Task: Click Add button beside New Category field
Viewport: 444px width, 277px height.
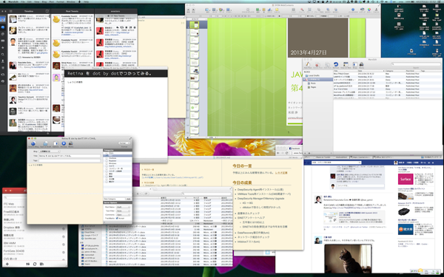Action: coord(128,199)
